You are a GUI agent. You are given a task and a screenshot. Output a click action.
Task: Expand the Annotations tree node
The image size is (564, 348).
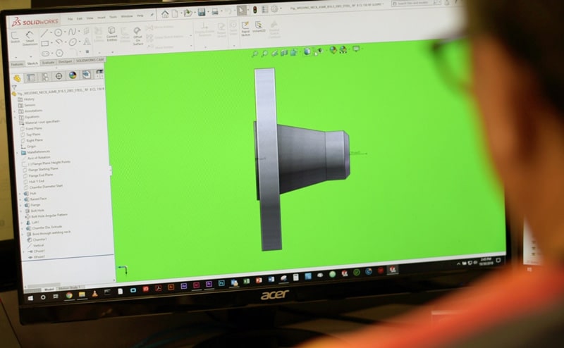[16, 111]
